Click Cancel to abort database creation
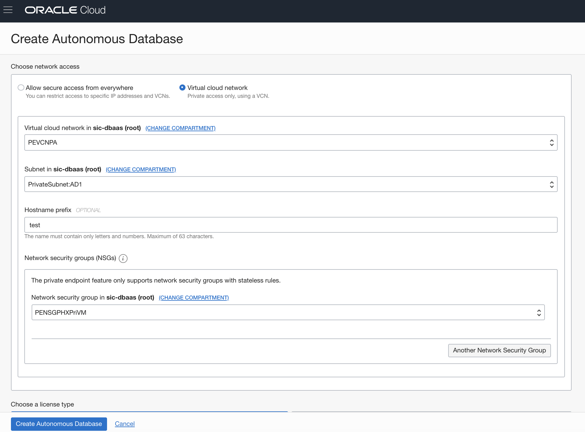 click(124, 423)
